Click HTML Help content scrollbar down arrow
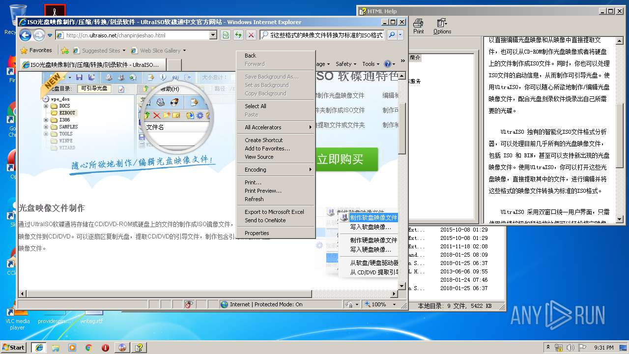Viewport: 629px width, 354px height. [x=619, y=220]
